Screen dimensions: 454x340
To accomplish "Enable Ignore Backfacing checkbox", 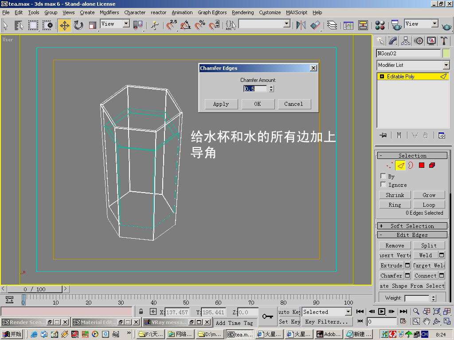I will [x=384, y=185].
